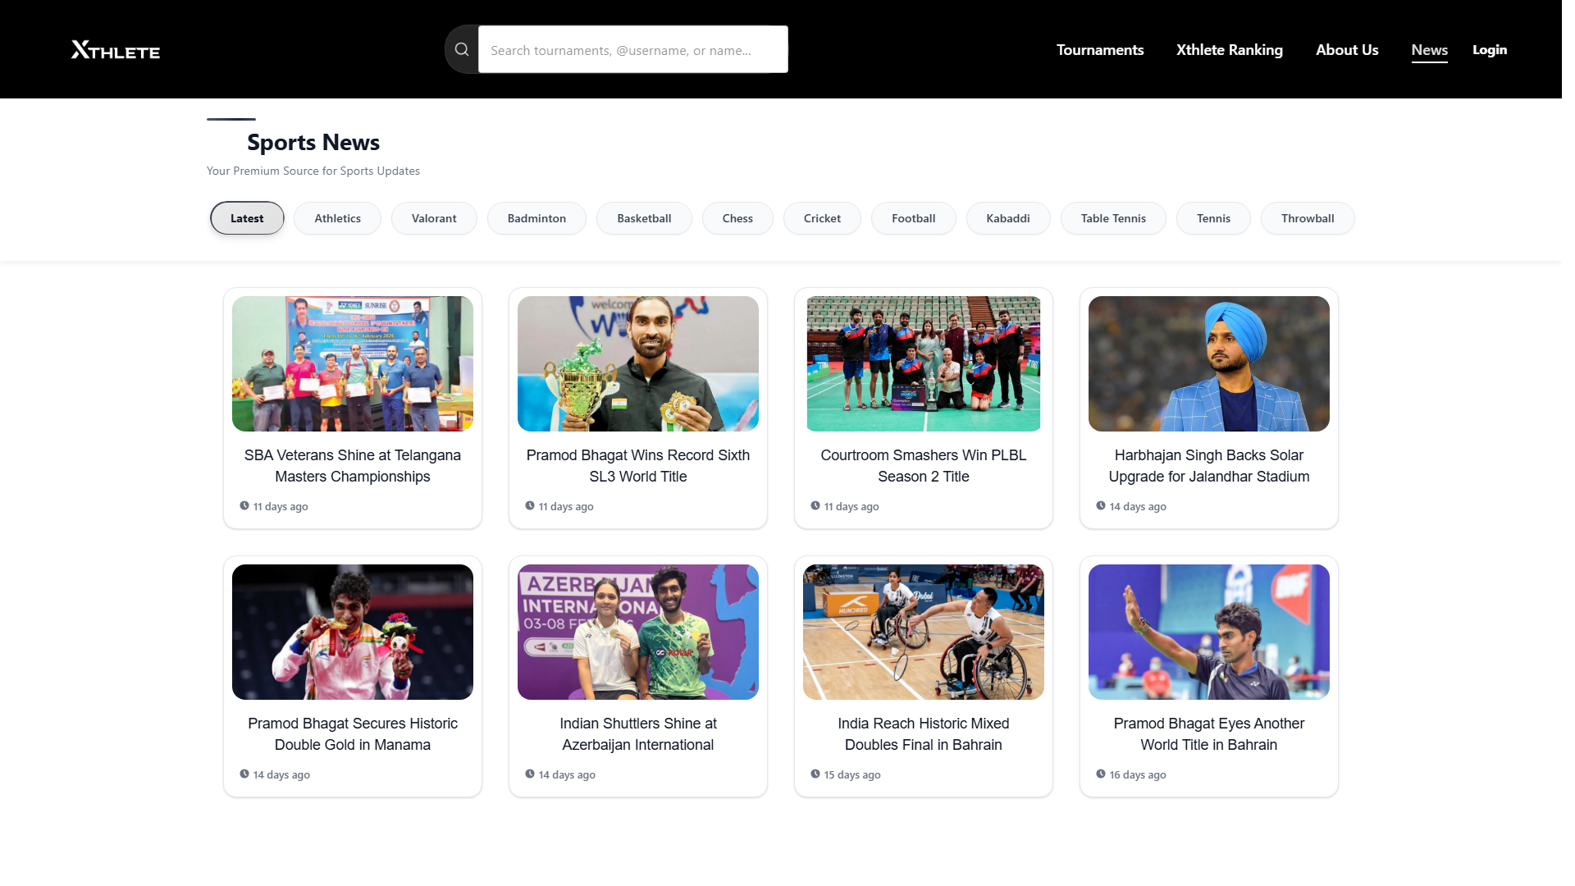Choose the Throwball filter chip
This screenshot has width=1575, height=886.
click(x=1307, y=218)
